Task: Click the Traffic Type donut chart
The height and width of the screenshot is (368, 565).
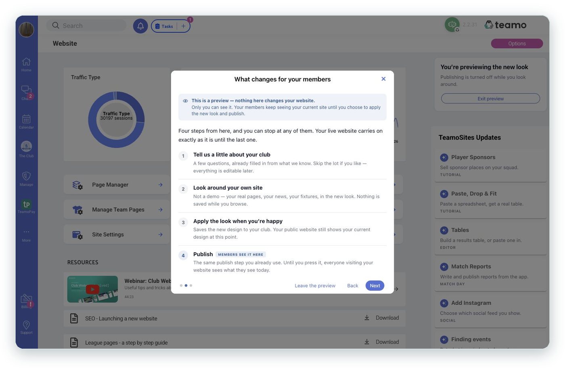Action: [116, 120]
